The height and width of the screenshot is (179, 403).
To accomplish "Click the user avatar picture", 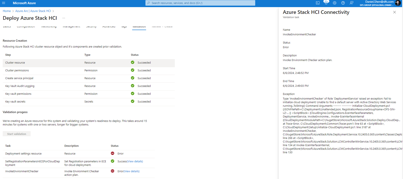I will [398, 3].
